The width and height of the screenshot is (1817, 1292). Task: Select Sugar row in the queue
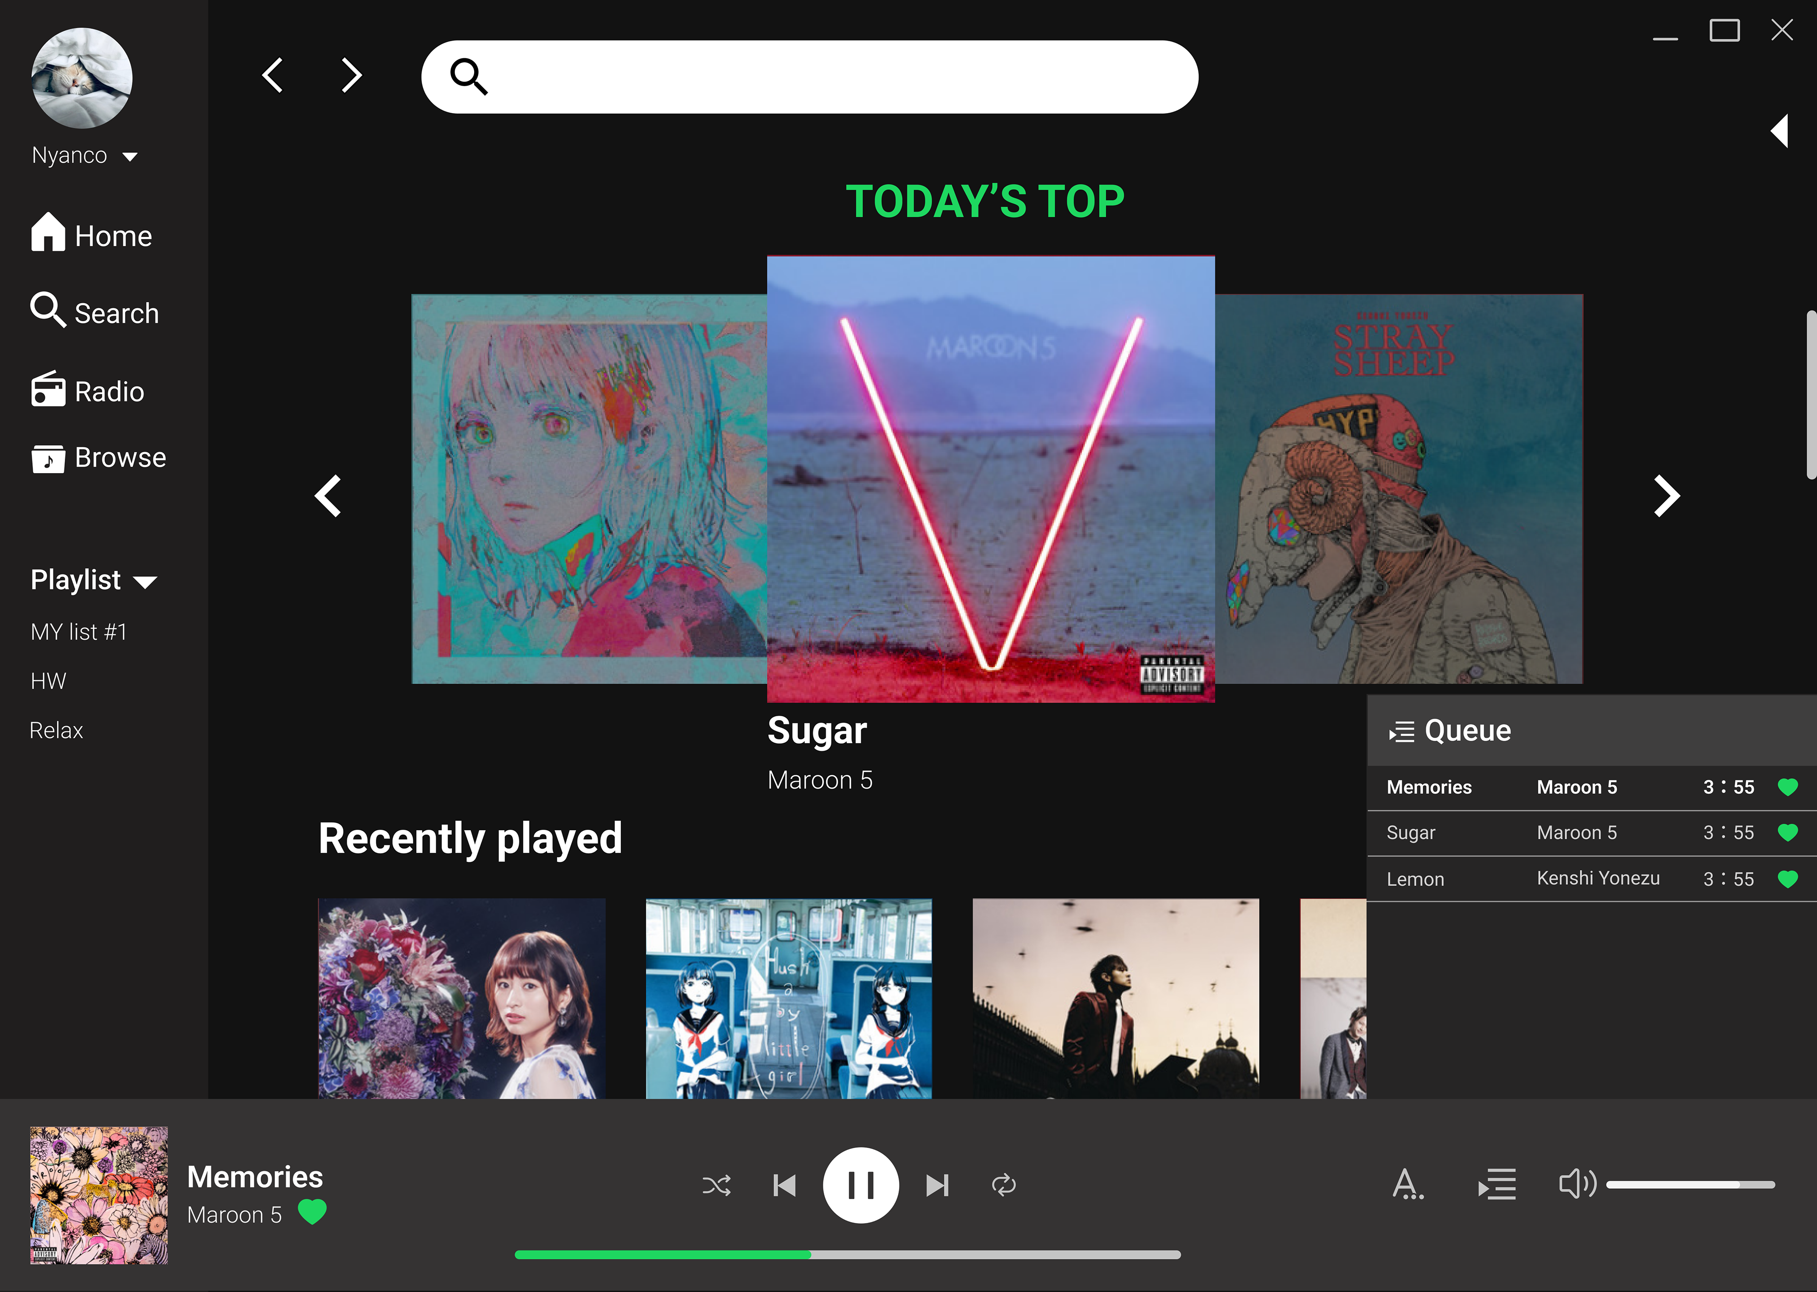coord(1592,833)
